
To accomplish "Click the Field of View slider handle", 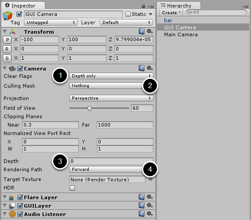I will [x=90, y=108].
